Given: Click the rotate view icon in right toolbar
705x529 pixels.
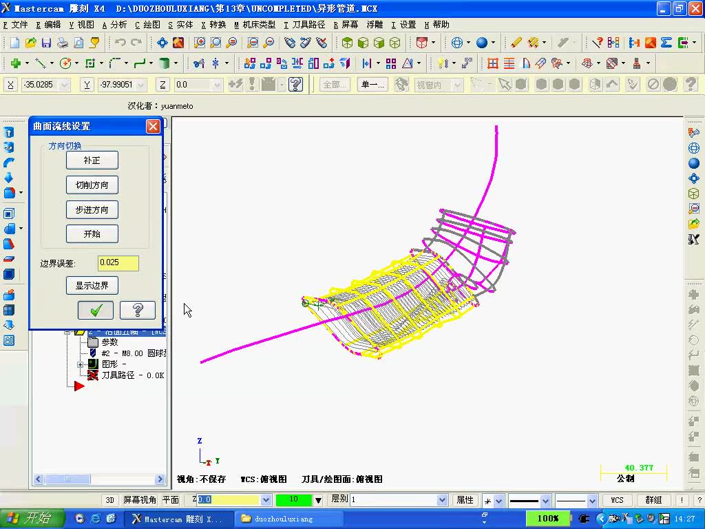Looking at the screenshot, I should coord(693,133).
